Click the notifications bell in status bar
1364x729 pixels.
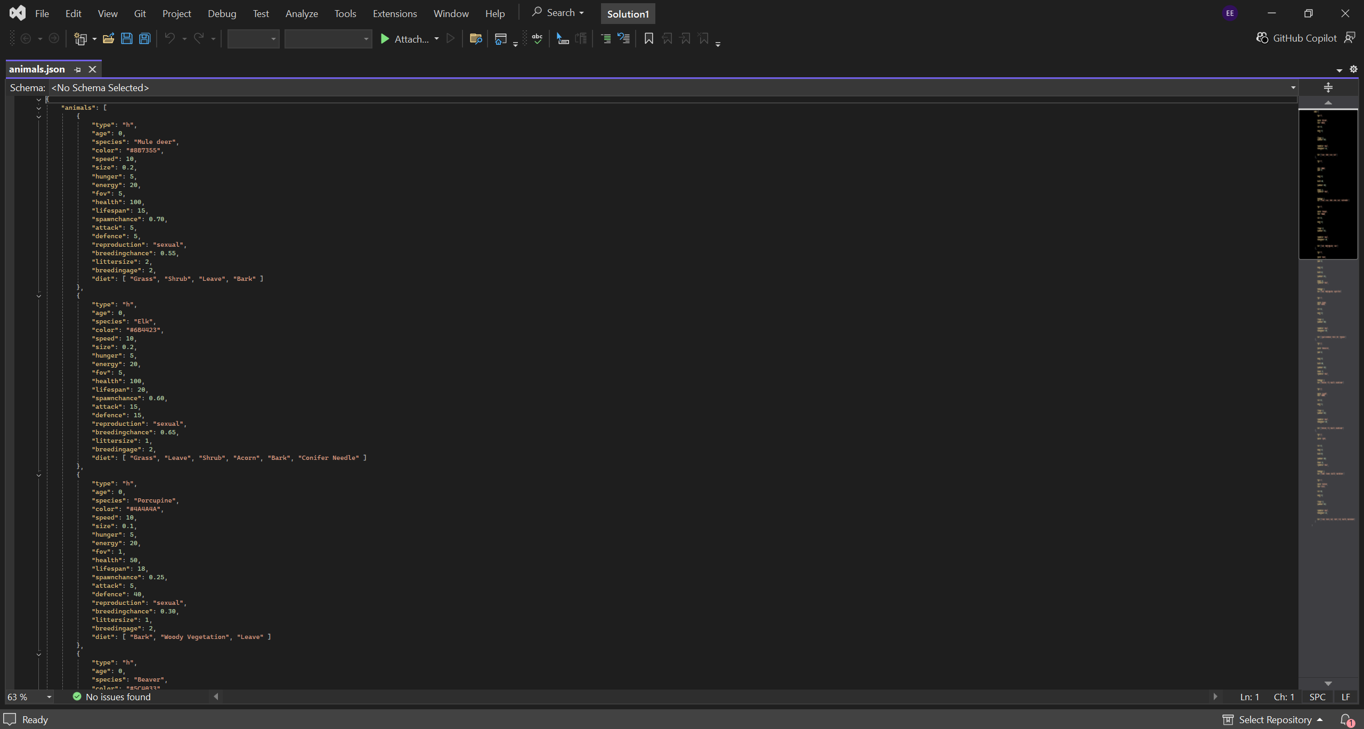pyautogui.click(x=1345, y=719)
